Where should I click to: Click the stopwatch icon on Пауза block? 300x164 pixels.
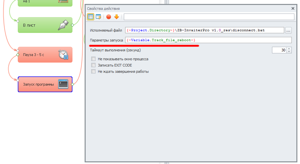click(63, 55)
